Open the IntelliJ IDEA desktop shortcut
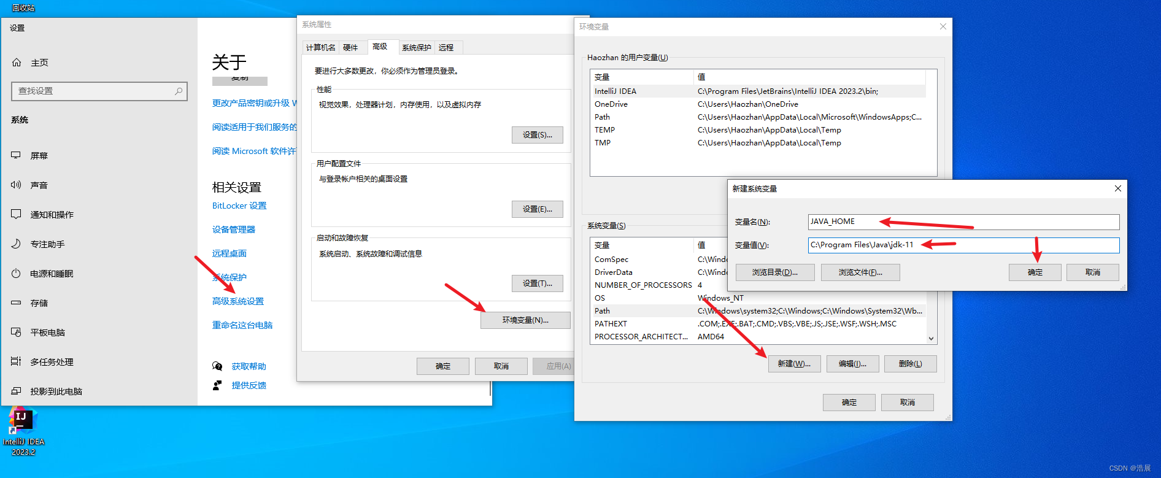Image resolution: width=1161 pixels, height=478 pixels. [23, 431]
